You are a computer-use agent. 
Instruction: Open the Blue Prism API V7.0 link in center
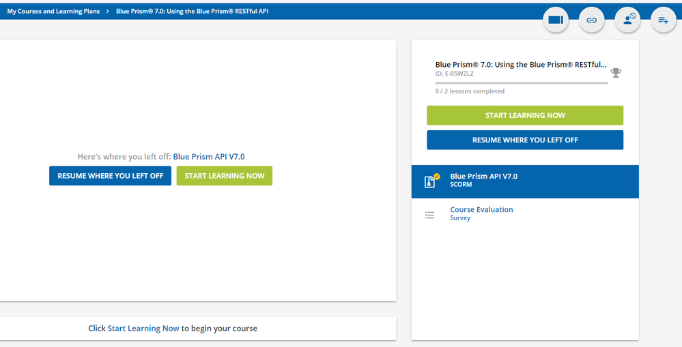tap(209, 157)
